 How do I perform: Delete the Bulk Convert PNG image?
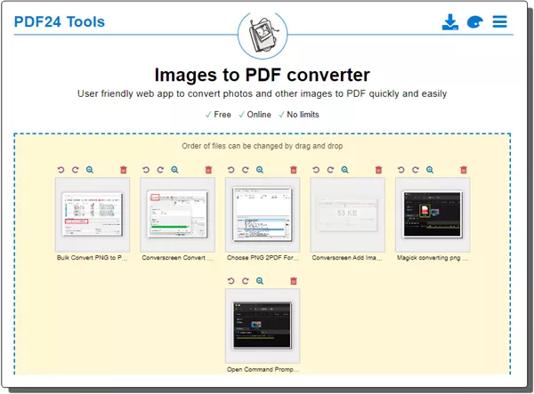pyautogui.click(x=124, y=170)
